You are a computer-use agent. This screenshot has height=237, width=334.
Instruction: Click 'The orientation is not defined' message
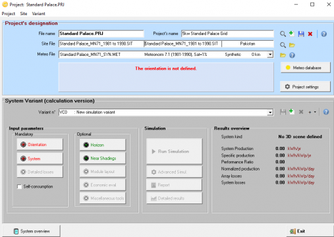166,68
